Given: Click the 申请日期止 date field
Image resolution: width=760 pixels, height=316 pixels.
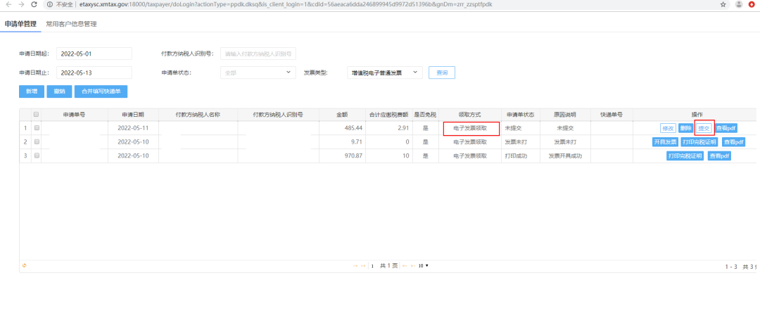Looking at the screenshot, I should 94,72.
